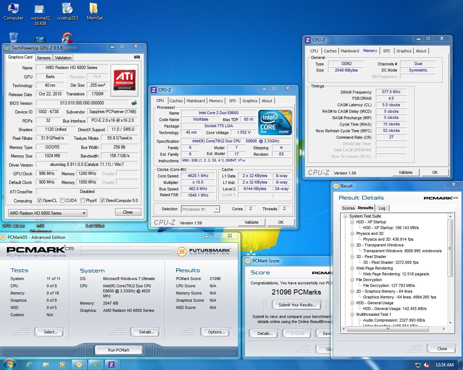Click the CPU-Z Core Speed value field
The width and height of the screenshot is (463, 370).
(x=198, y=176)
